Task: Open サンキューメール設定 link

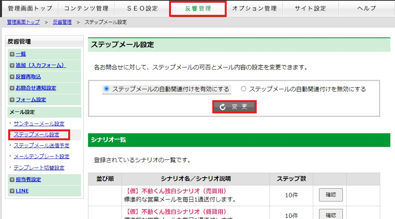Action: (39, 124)
